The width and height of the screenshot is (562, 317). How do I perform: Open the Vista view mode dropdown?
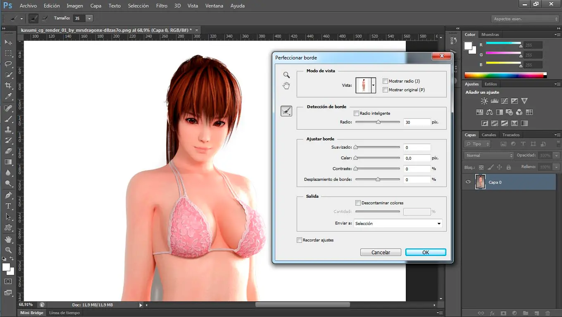(x=374, y=85)
